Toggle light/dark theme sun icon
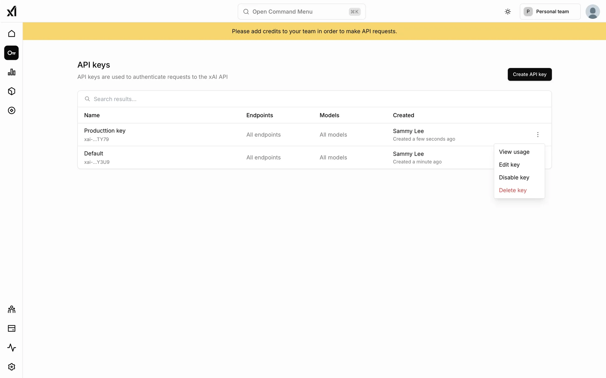 tap(508, 12)
